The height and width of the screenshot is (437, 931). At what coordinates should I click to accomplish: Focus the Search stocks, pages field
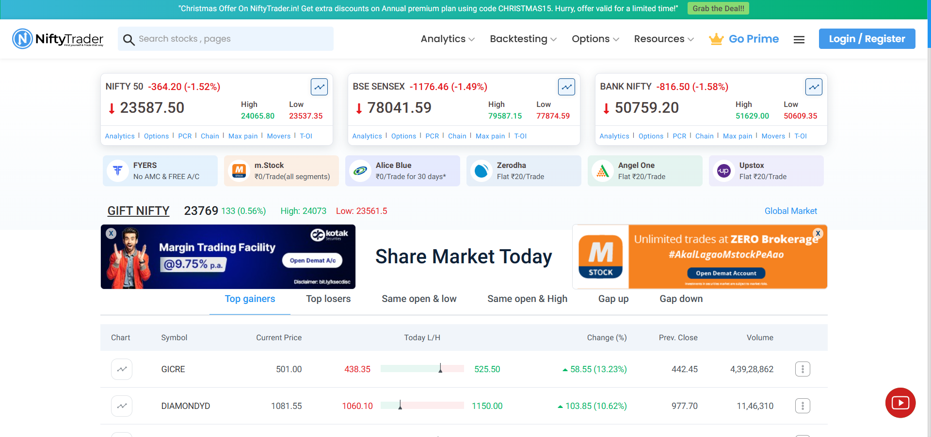pyautogui.click(x=225, y=39)
